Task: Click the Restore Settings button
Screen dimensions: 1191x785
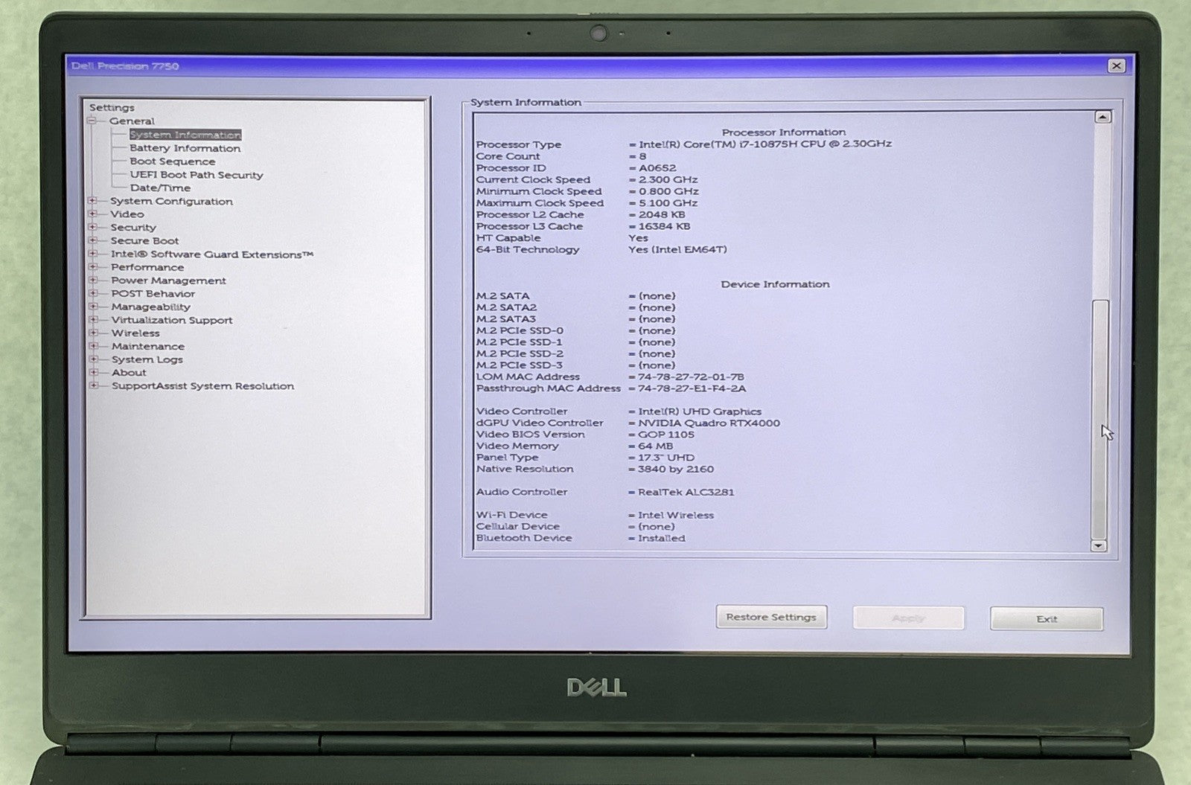Action: (x=771, y=618)
